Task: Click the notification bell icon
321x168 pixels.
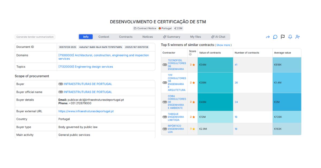Action: tap(290, 37)
